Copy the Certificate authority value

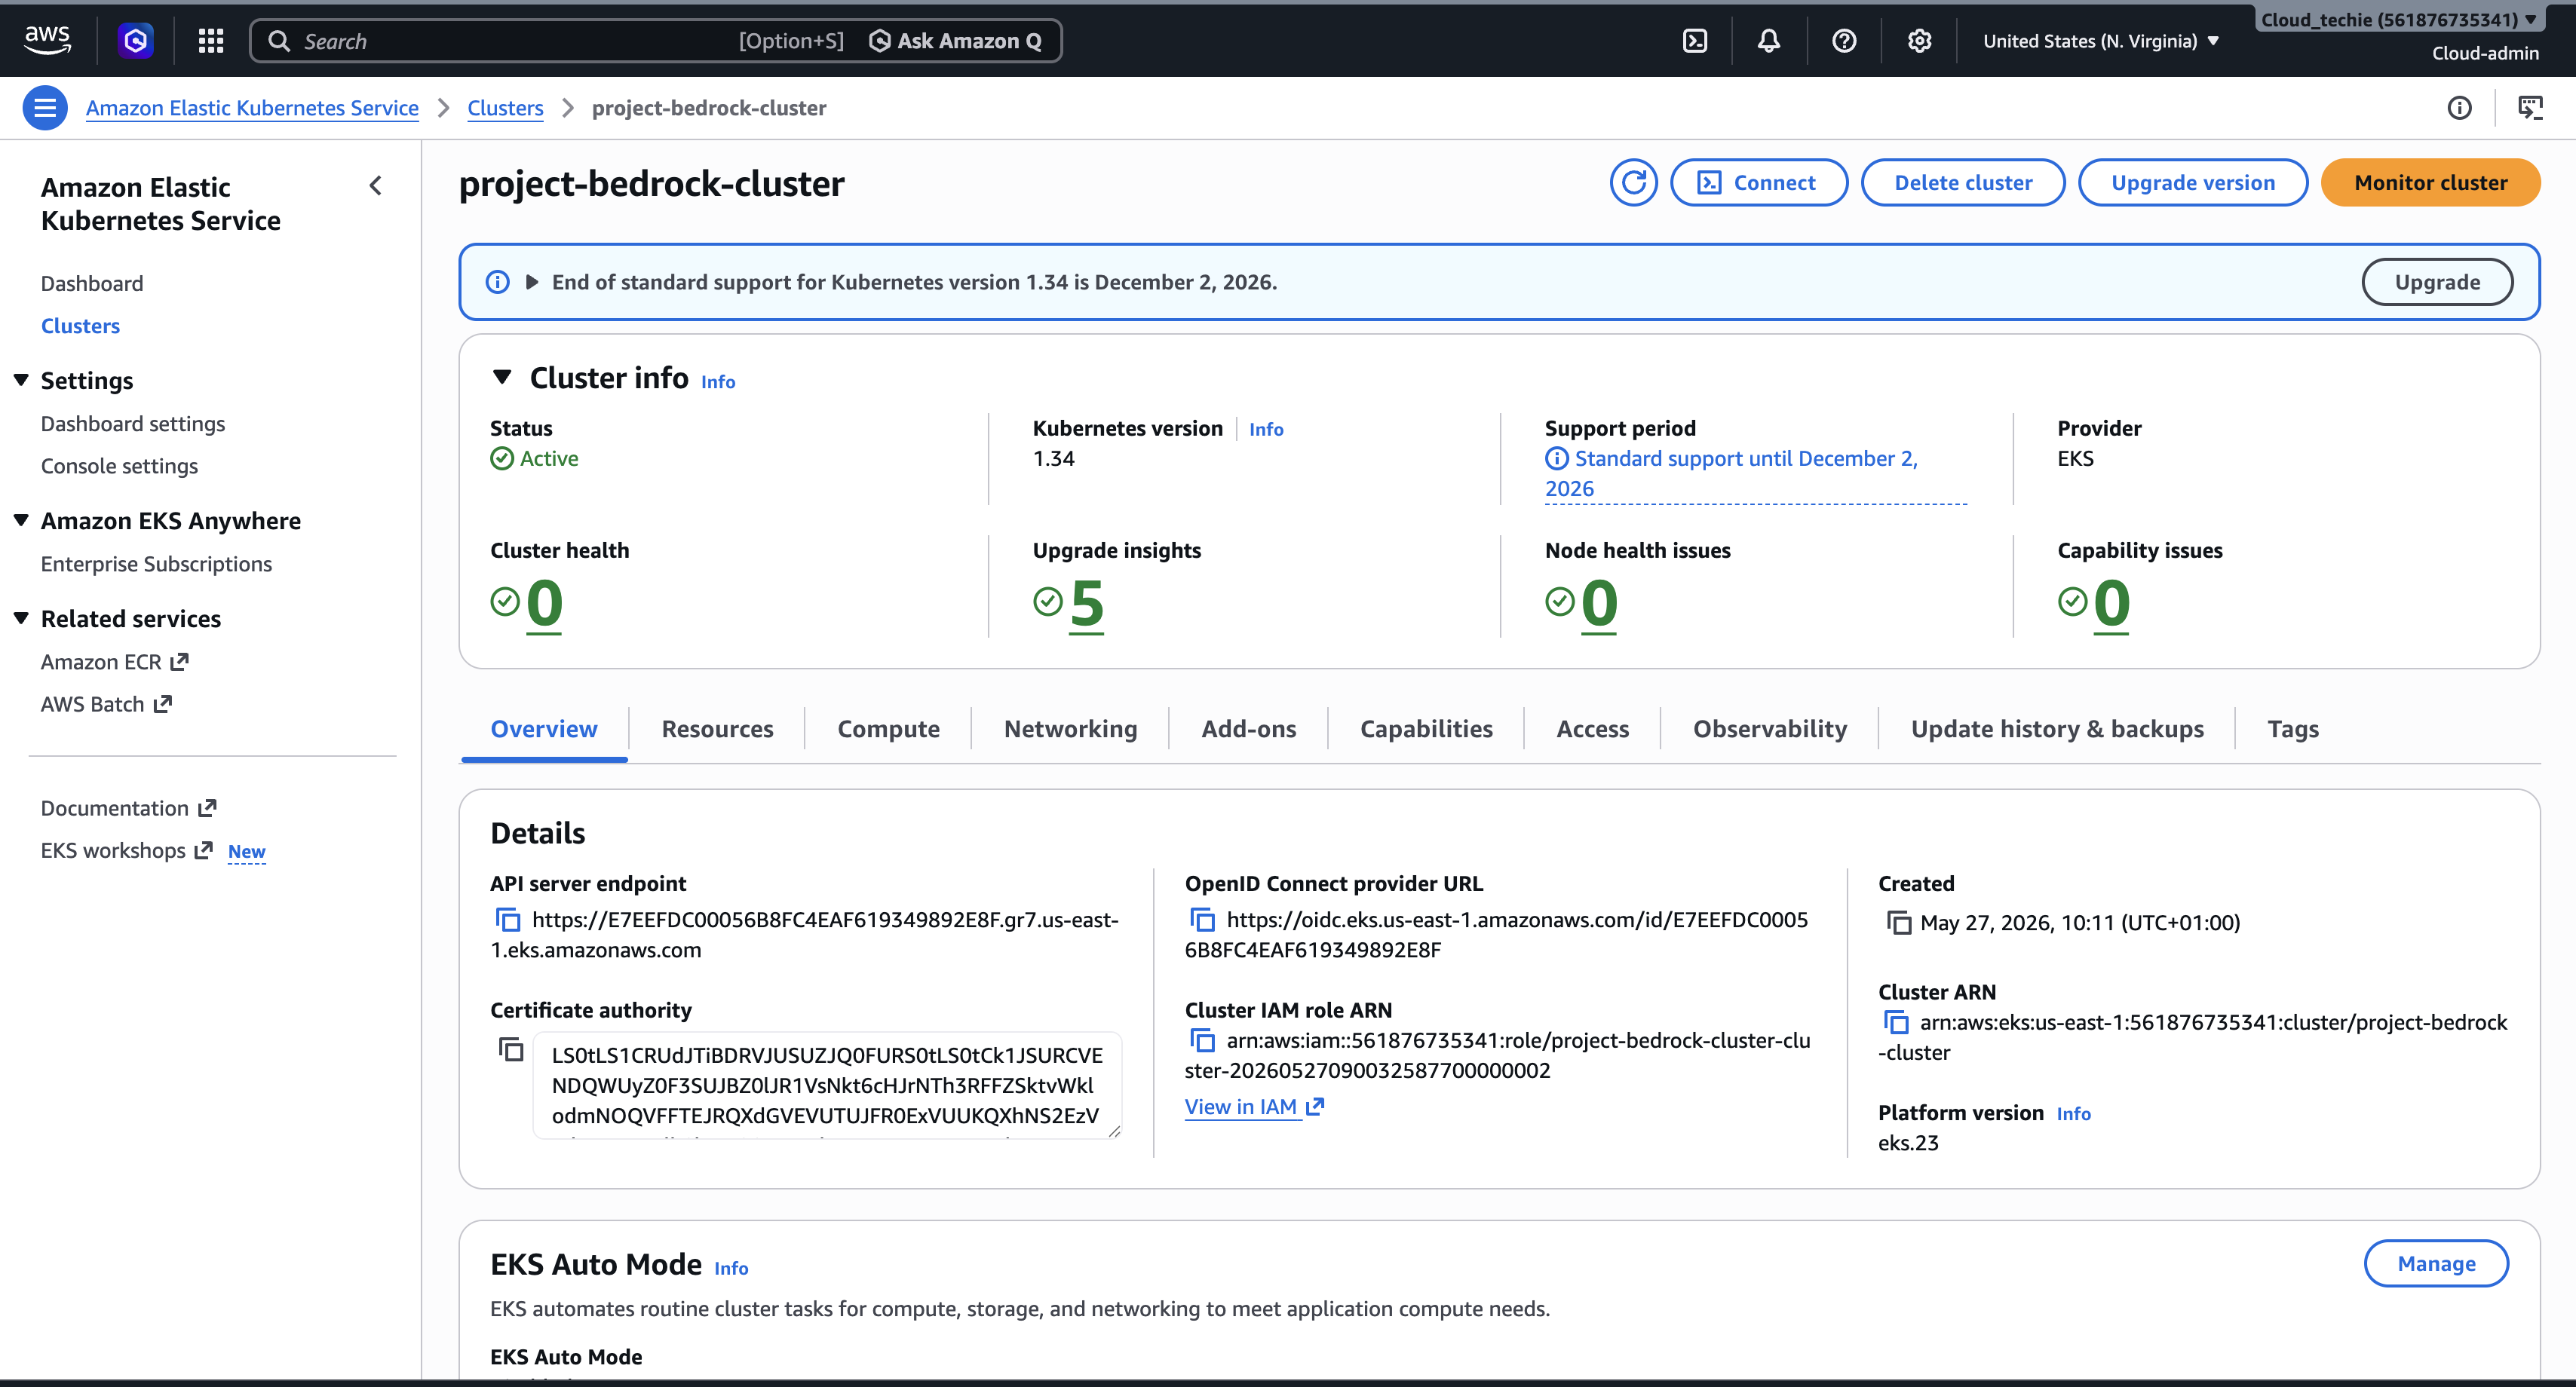pos(511,1049)
